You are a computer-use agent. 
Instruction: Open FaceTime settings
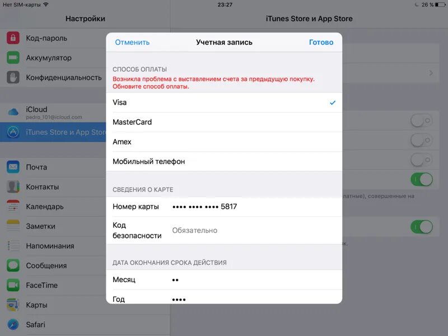pos(53,285)
